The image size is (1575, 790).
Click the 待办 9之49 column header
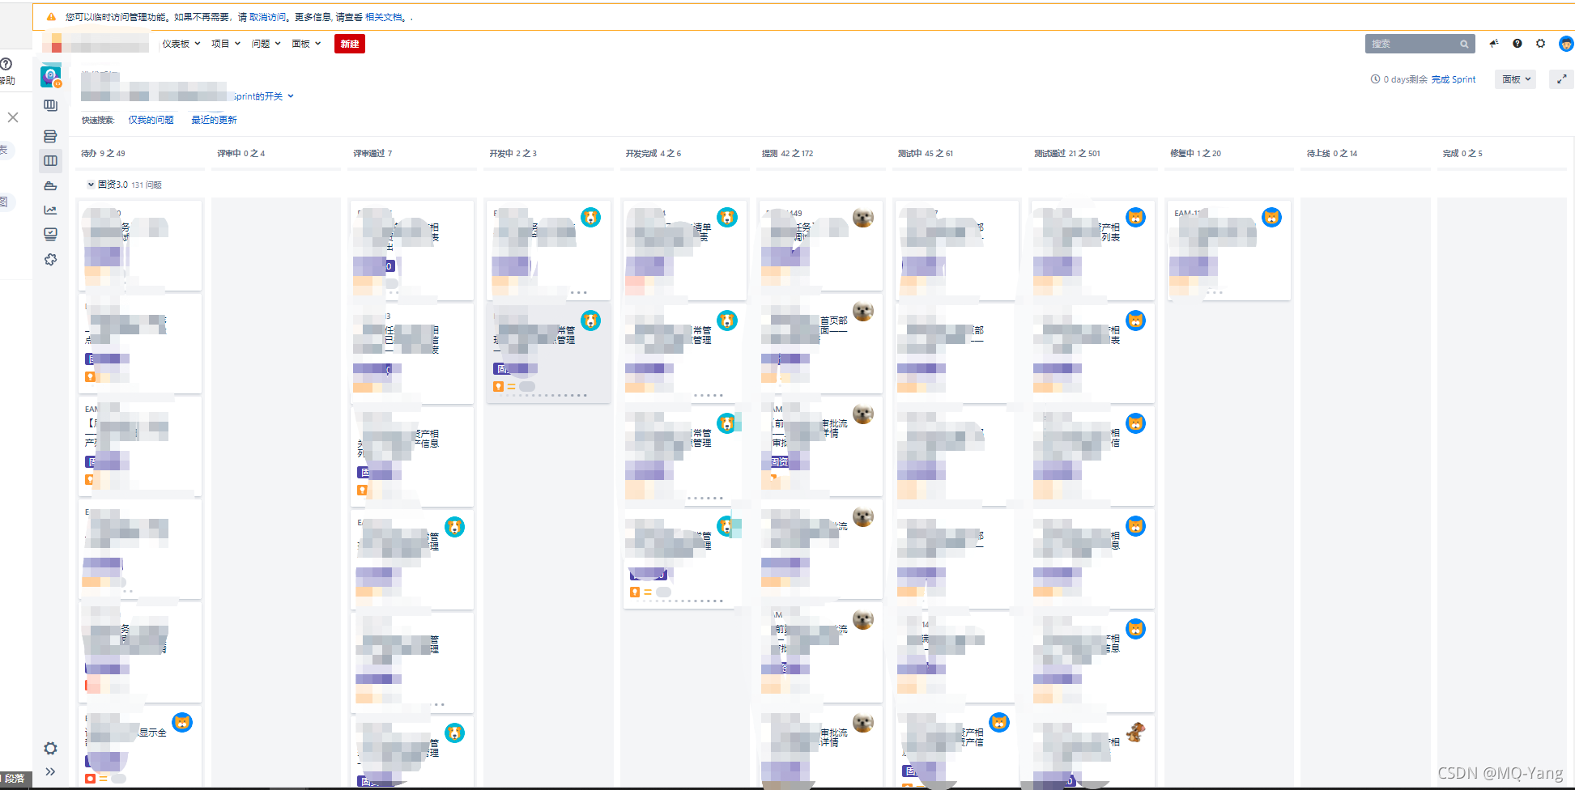click(104, 153)
